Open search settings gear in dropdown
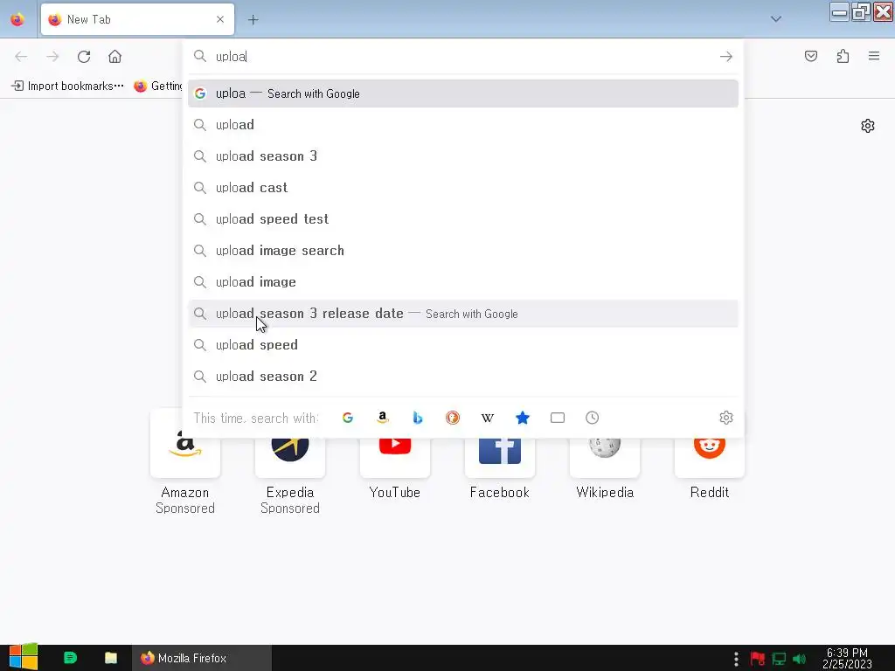 726,418
